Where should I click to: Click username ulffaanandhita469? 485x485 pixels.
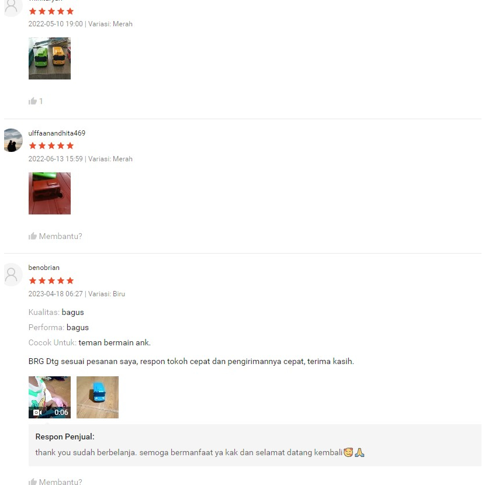click(57, 133)
